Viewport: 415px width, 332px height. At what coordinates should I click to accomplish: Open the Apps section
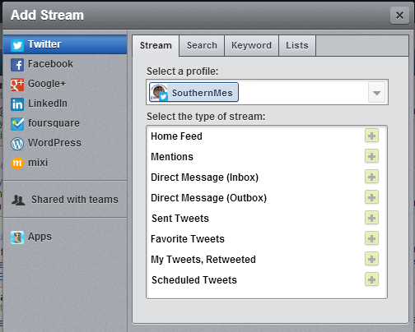point(65,237)
